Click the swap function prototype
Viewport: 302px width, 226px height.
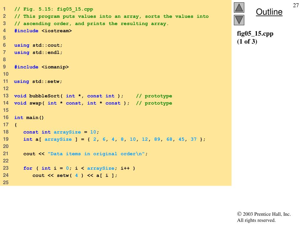[72, 103]
